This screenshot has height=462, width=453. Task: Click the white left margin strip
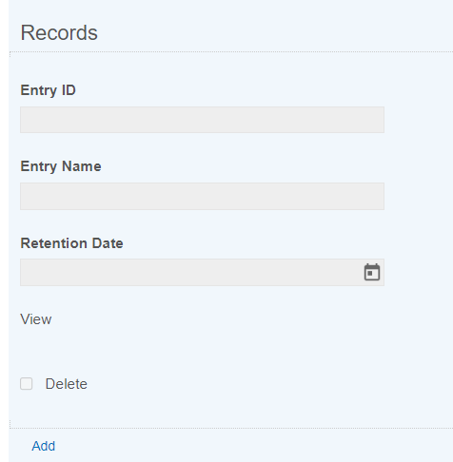[x=4, y=231]
